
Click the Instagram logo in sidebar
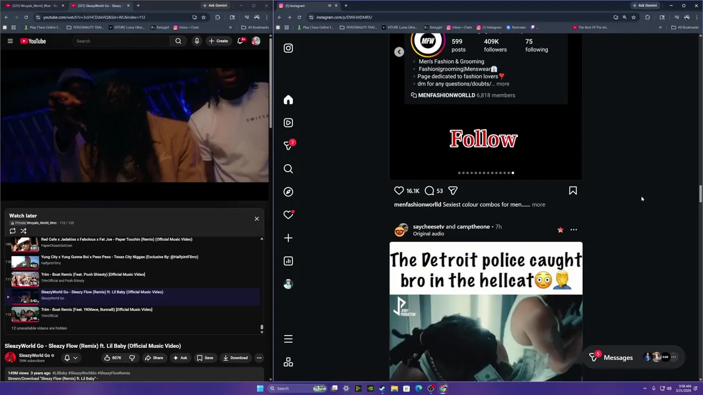click(x=288, y=48)
